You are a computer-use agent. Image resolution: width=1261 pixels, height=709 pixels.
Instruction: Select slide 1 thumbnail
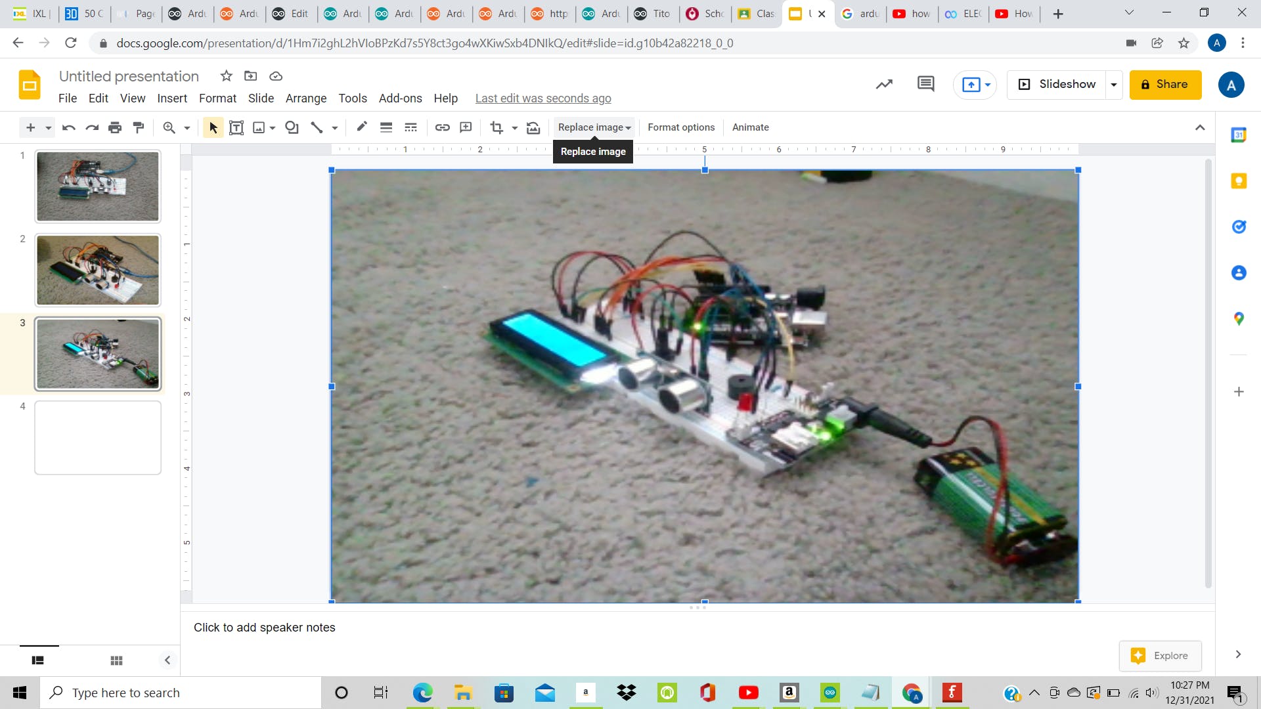[98, 186]
